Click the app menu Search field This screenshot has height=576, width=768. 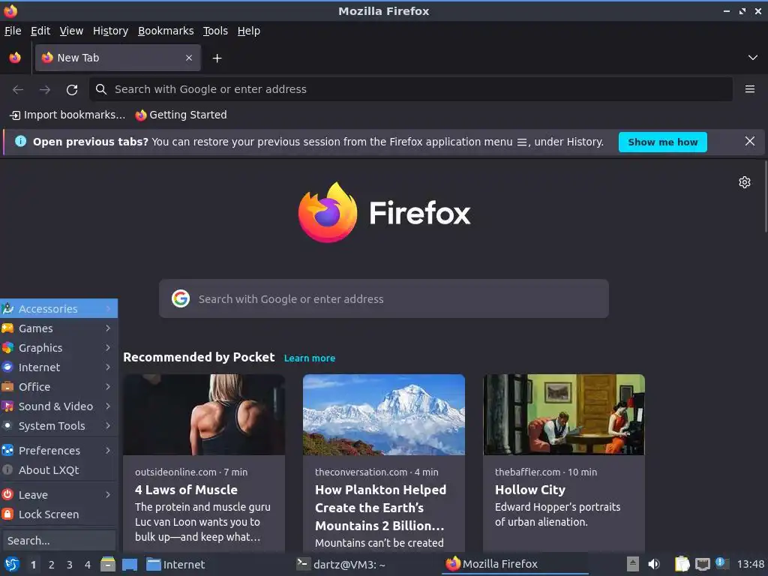(58, 541)
